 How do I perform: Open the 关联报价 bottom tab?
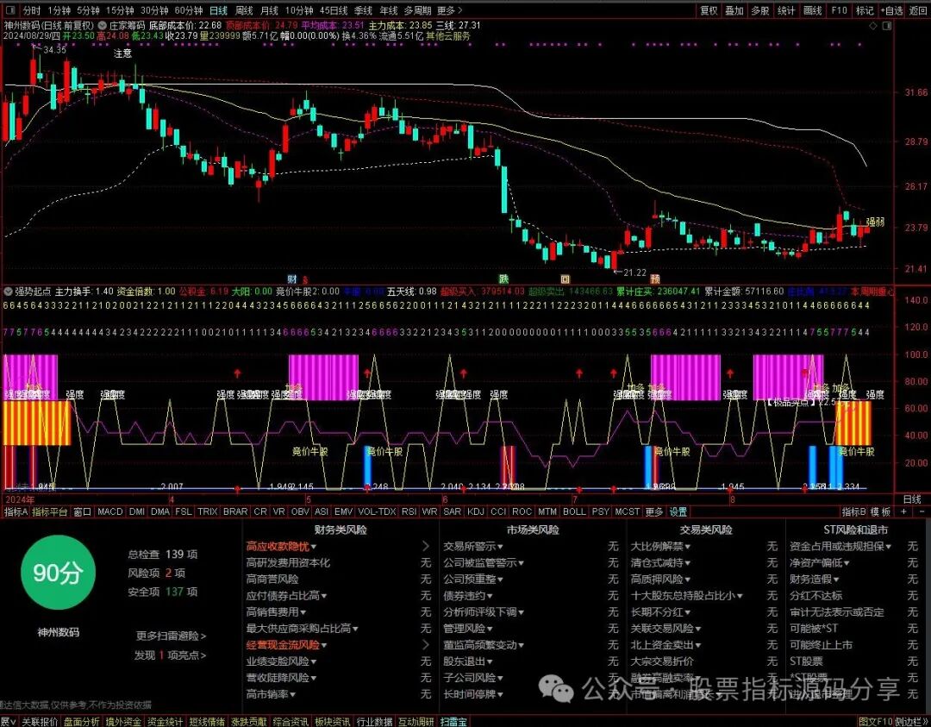(40, 722)
